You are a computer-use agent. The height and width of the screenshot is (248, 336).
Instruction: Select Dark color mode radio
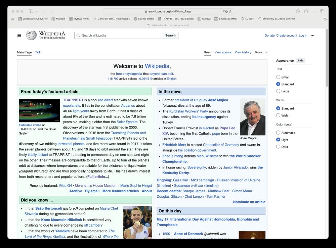tap(278, 147)
